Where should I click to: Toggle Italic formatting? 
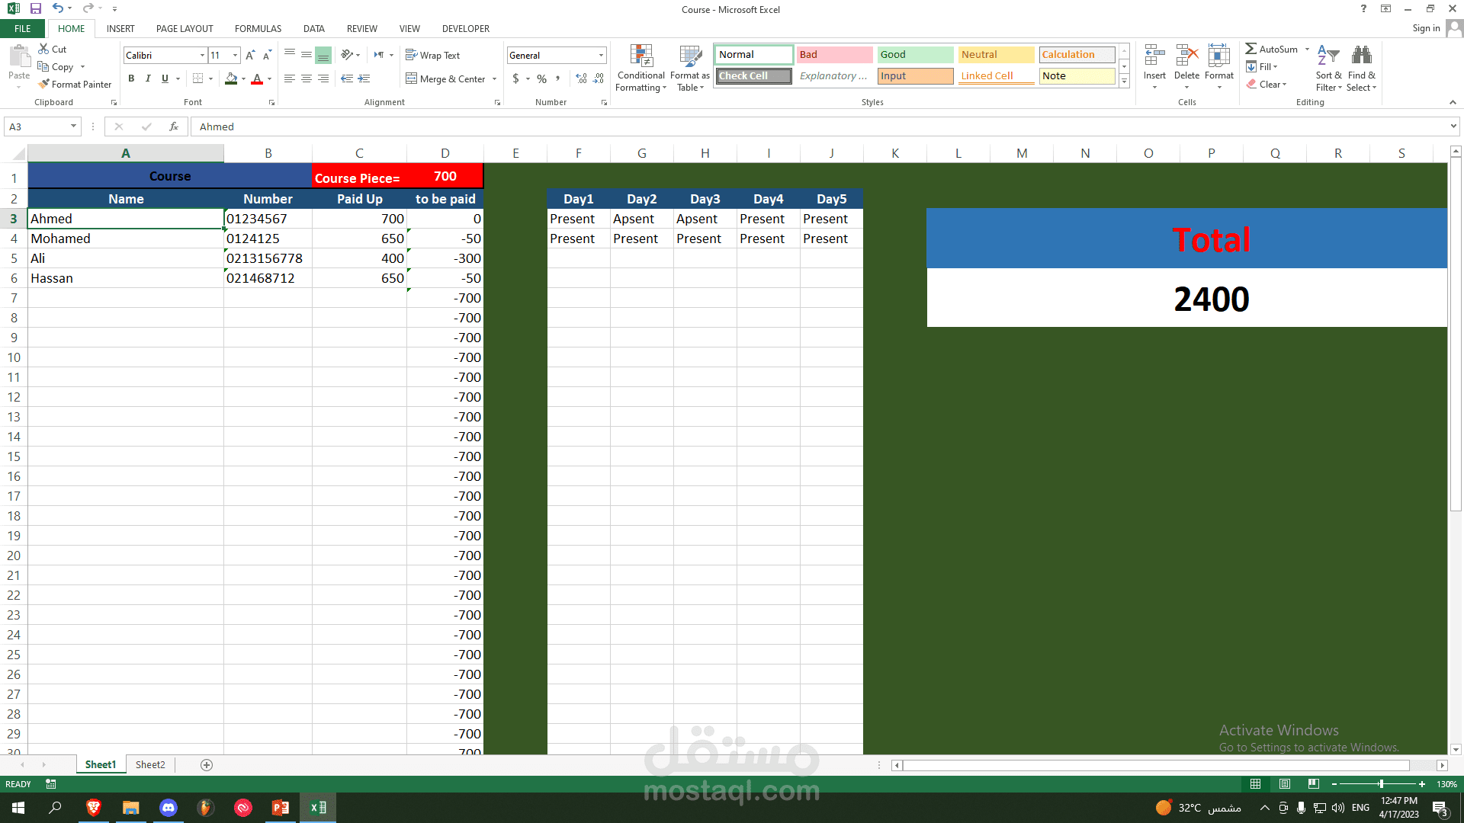pos(148,78)
